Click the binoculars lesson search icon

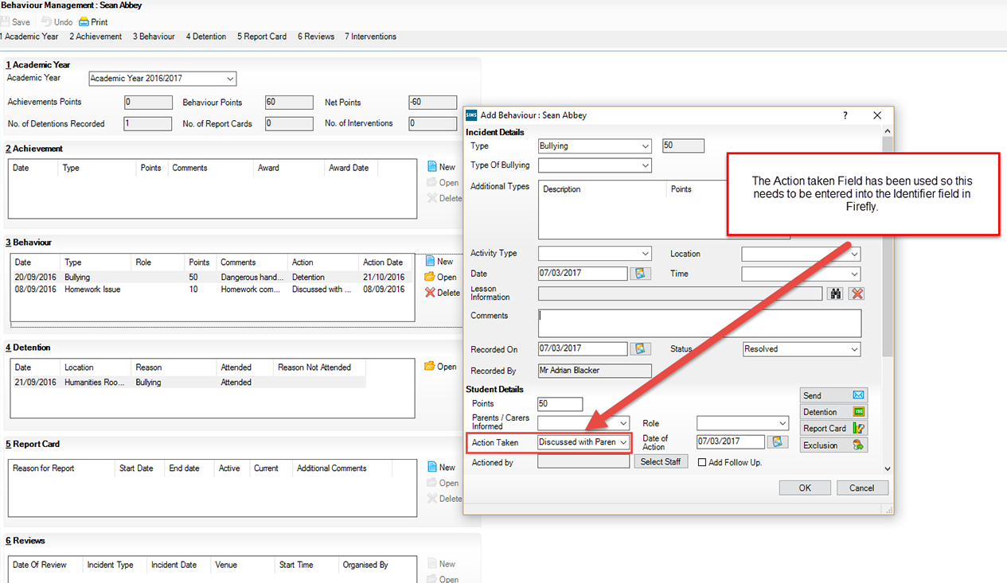(836, 293)
